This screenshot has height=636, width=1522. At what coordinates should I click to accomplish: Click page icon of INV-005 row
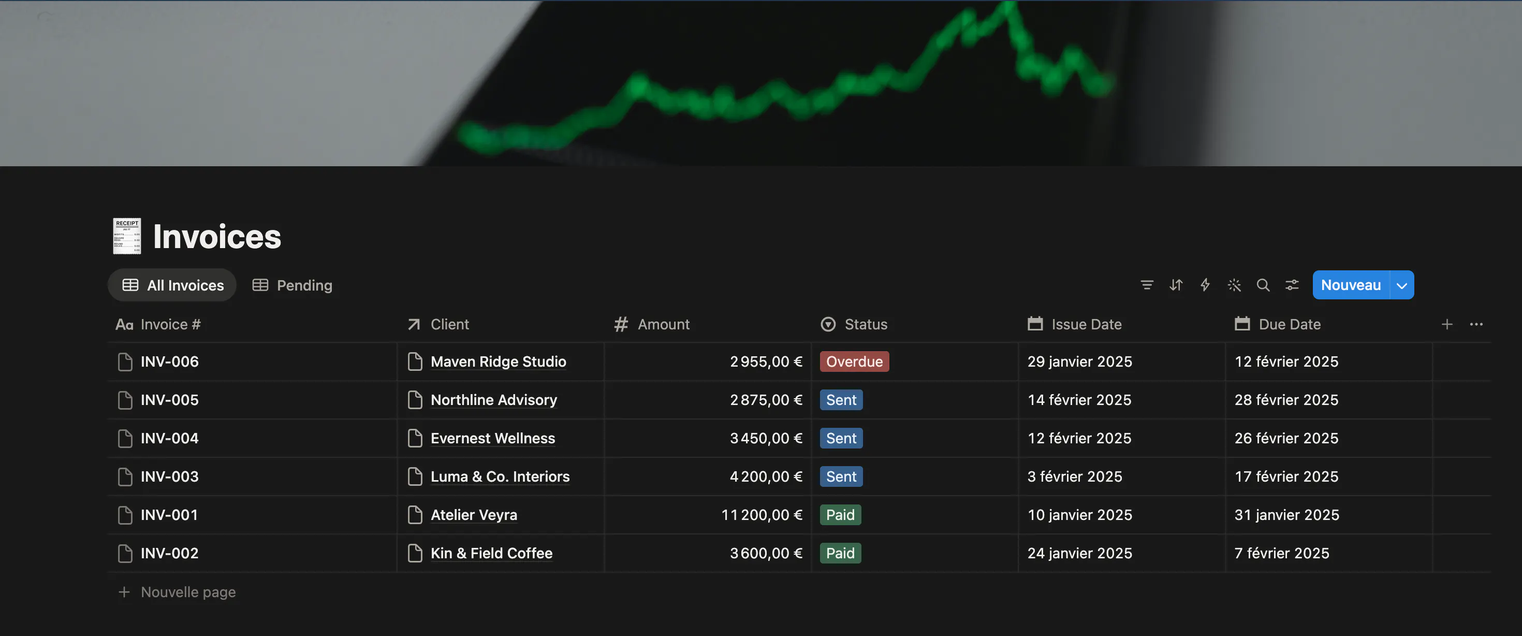pyautogui.click(x=125, y=400)
